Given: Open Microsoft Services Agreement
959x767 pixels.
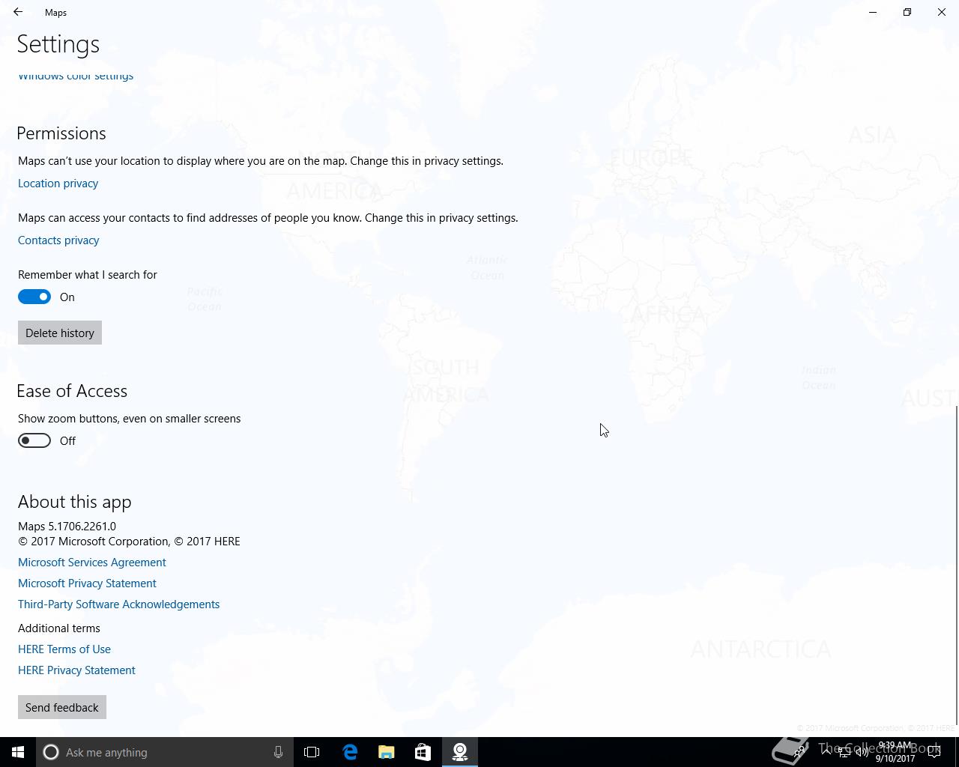Looking at the screenshot, I should coord(92,562).
